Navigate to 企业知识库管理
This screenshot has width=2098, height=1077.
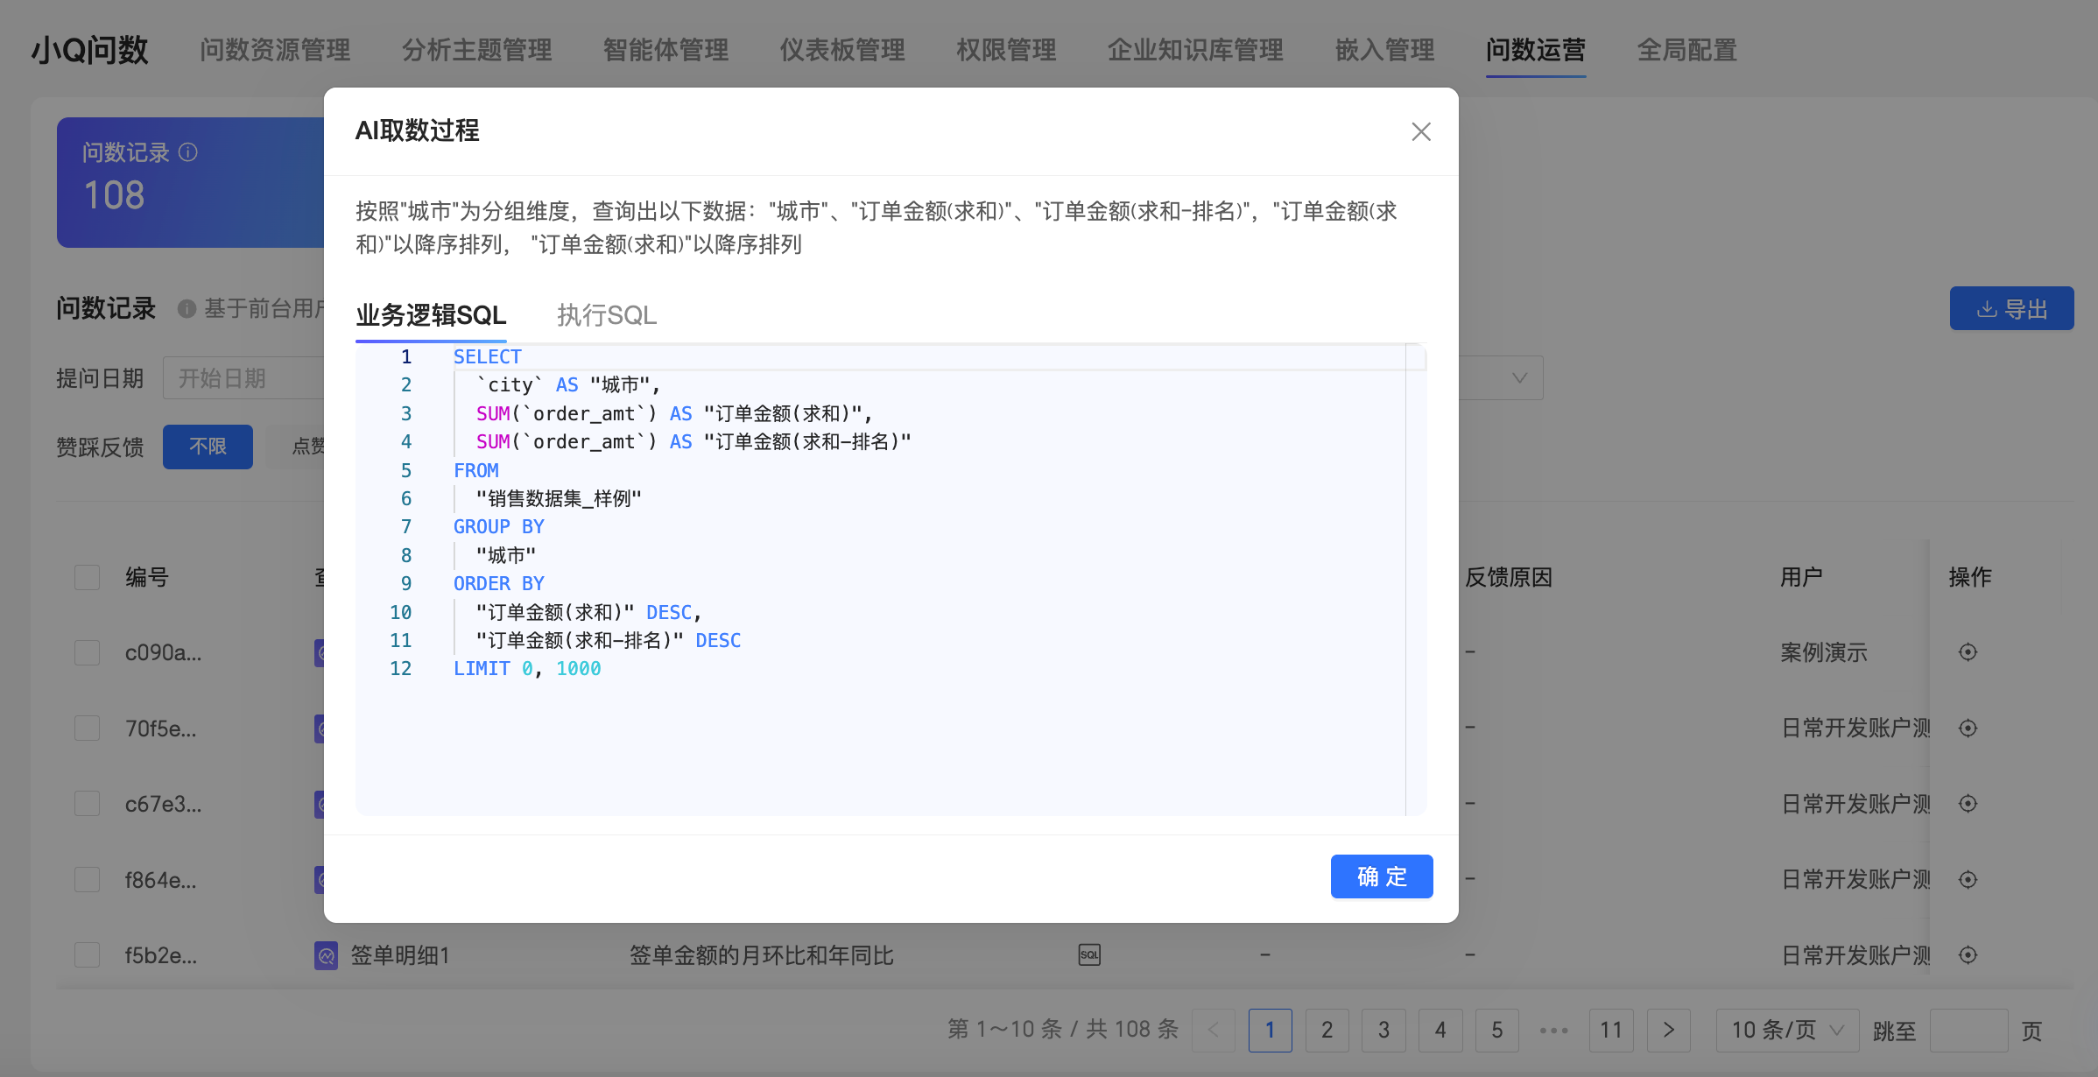coord(1195,50)
